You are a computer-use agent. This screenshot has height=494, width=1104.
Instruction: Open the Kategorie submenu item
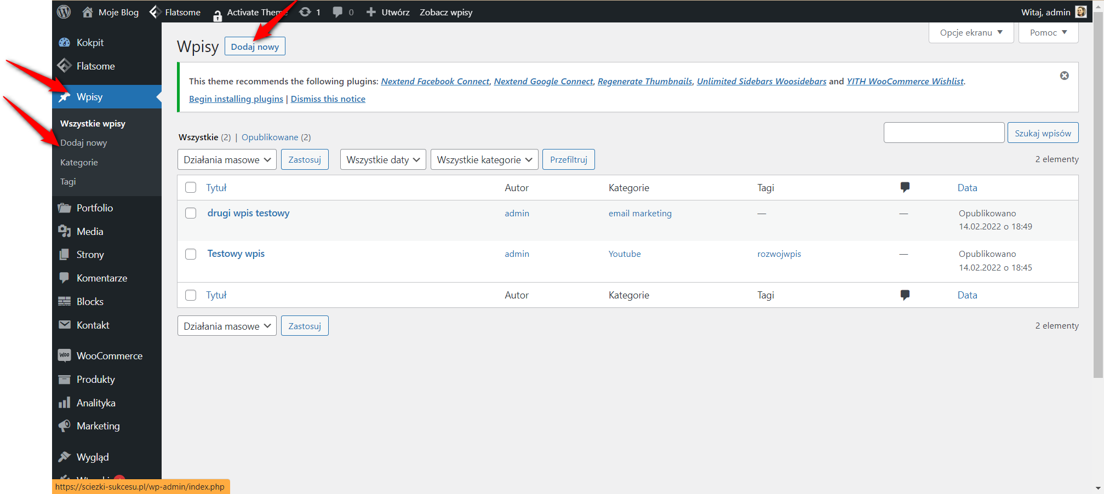[x=79, y=163]
